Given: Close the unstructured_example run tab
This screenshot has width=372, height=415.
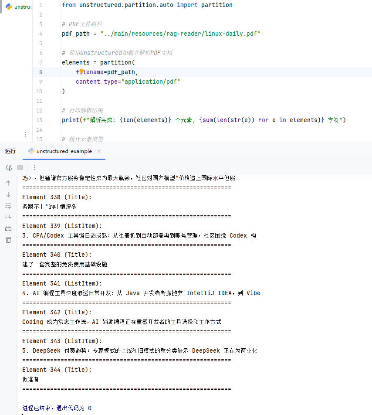Looking at the screenshot, I should tap(98, 152).
